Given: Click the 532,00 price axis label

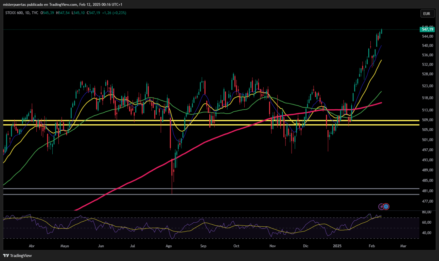Looking at the screenshot, I should [x=427, y=64].
